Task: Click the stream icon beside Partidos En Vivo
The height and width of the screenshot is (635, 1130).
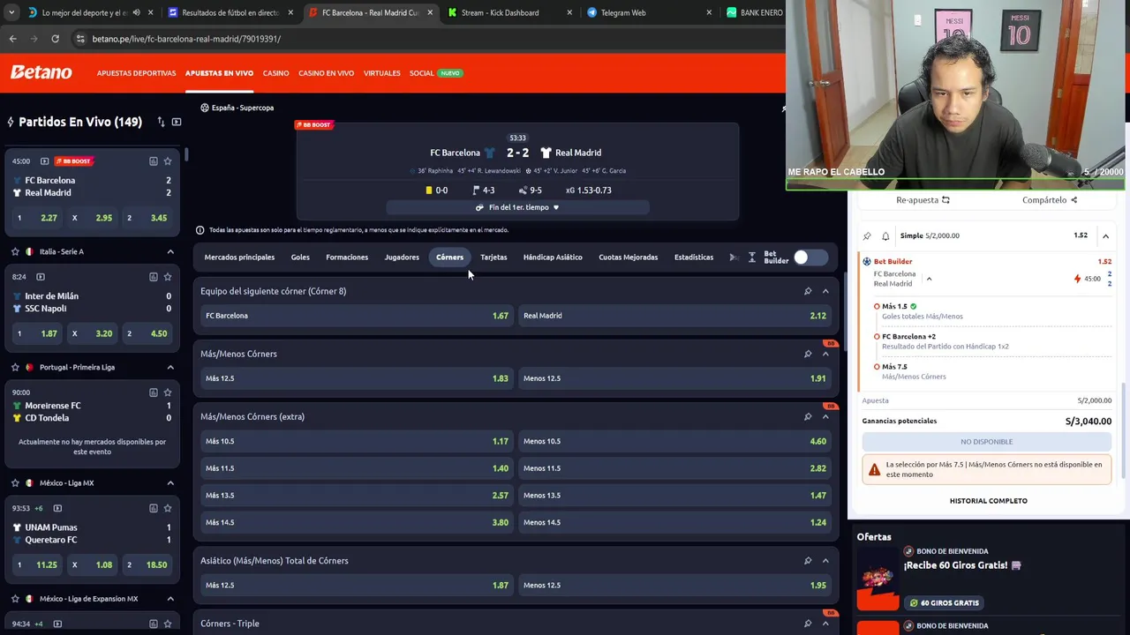Action: (177, 122)
